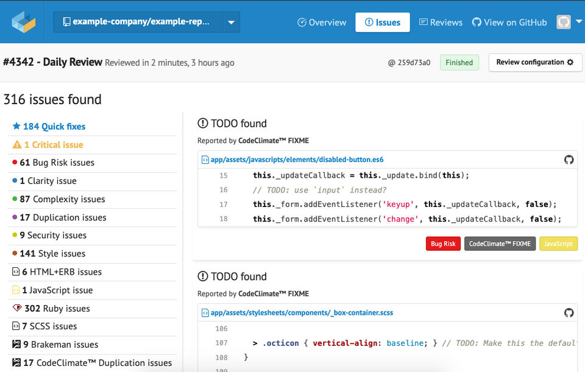
Task: Click the red Bug Risk tag
Action: pos(443,244)
